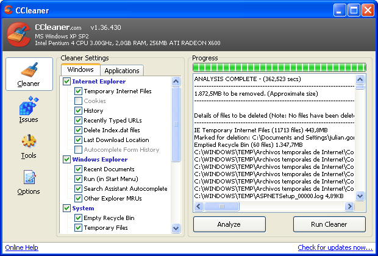Switch to the Applications tab
Image resolution: width=378 pixels, height=256 pixels.
122,71
